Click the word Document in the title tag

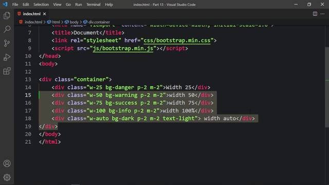tap(86, 33)
